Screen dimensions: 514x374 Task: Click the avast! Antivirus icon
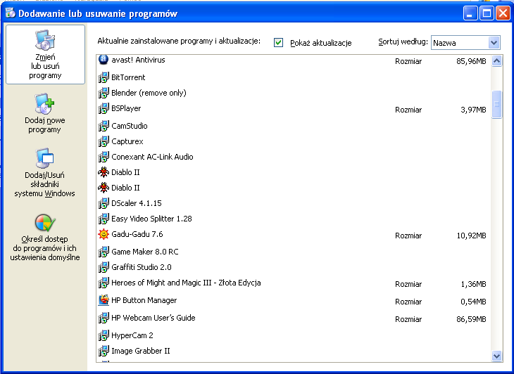coord(104,60)
